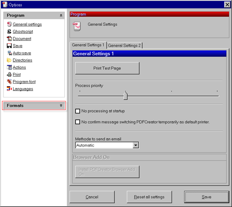The image size is (232, 207).
Task: Click the Program panel header title
Action: tap(16, 16)
